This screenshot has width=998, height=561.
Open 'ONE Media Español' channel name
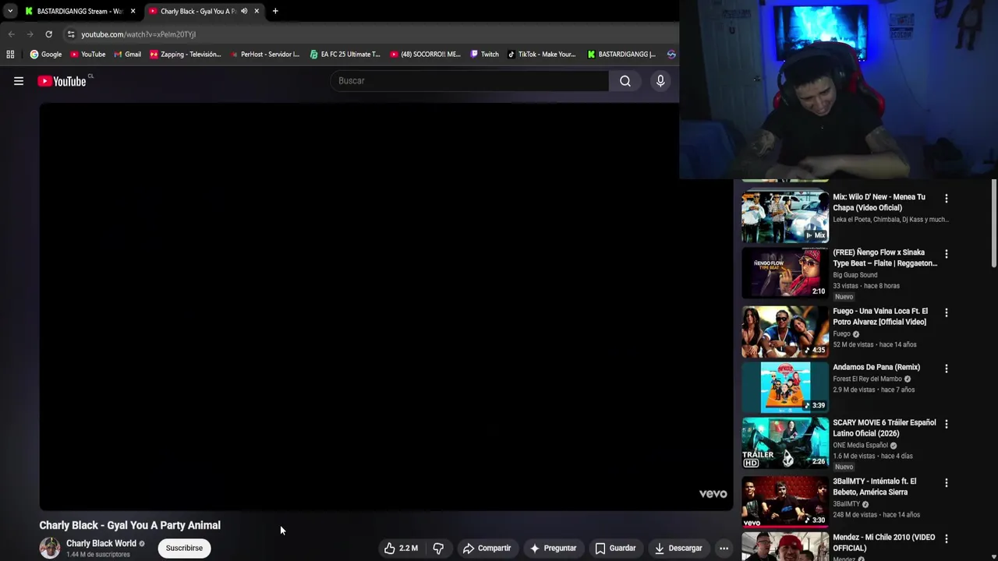click(860, 446)
